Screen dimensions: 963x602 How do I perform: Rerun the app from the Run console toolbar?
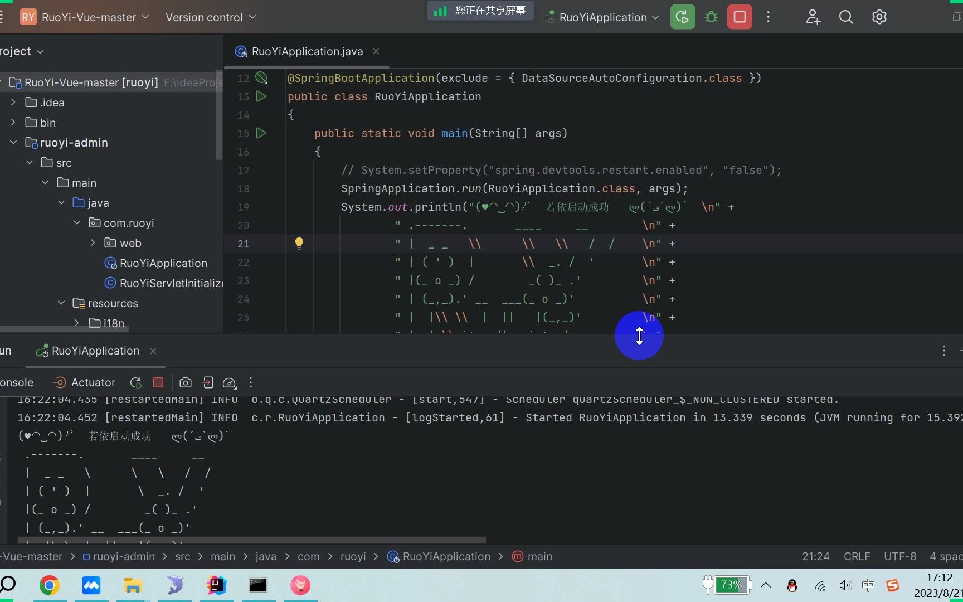pyautogui.click(x=135, y=382)
